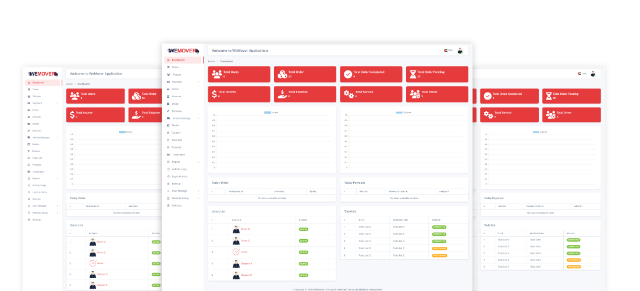The image size is (640, 291).
Task: Click the Total Service gears icon in center dashboard
Action: [x=348, y=94]
